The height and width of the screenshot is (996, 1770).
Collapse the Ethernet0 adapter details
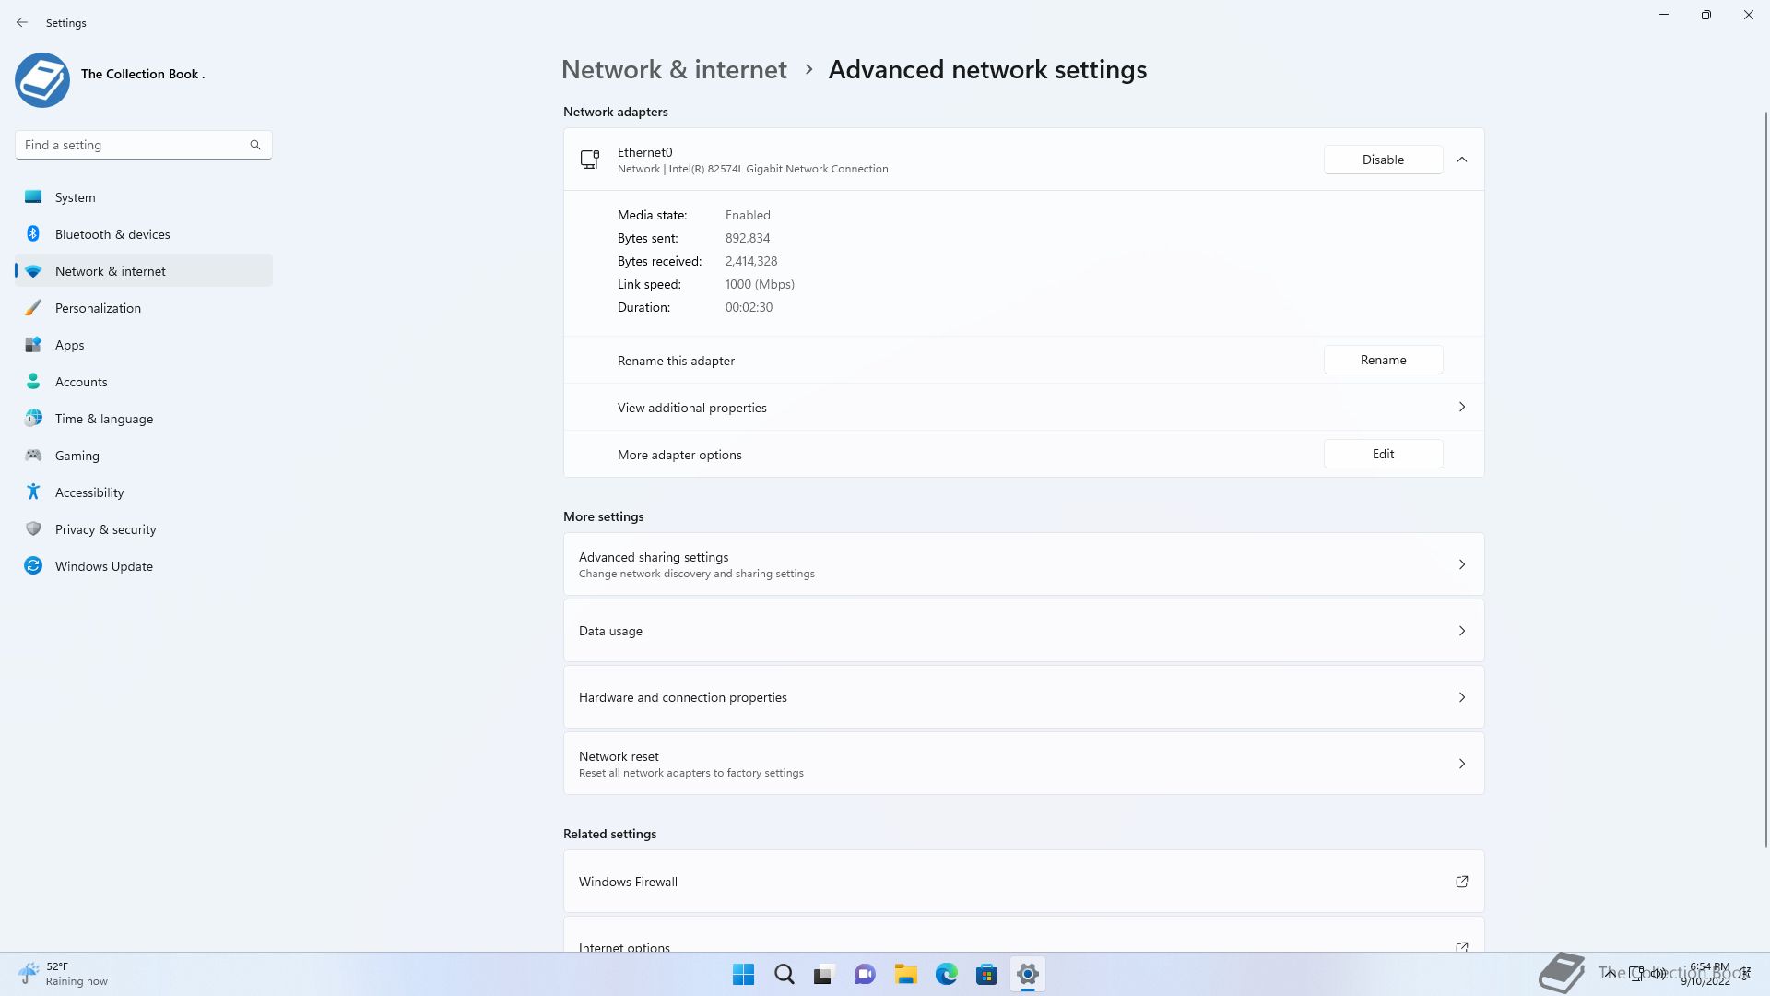point(1462,160)
